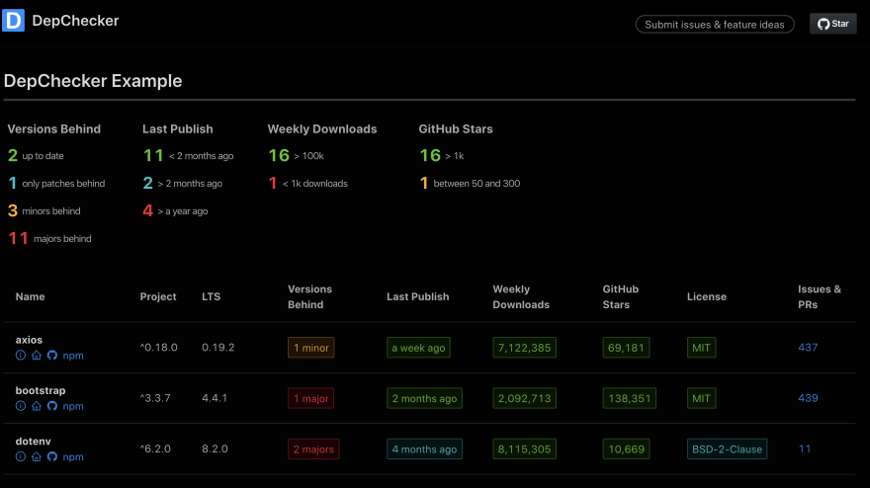
Task: Open the npm link for axios
Action: [73, 356]
